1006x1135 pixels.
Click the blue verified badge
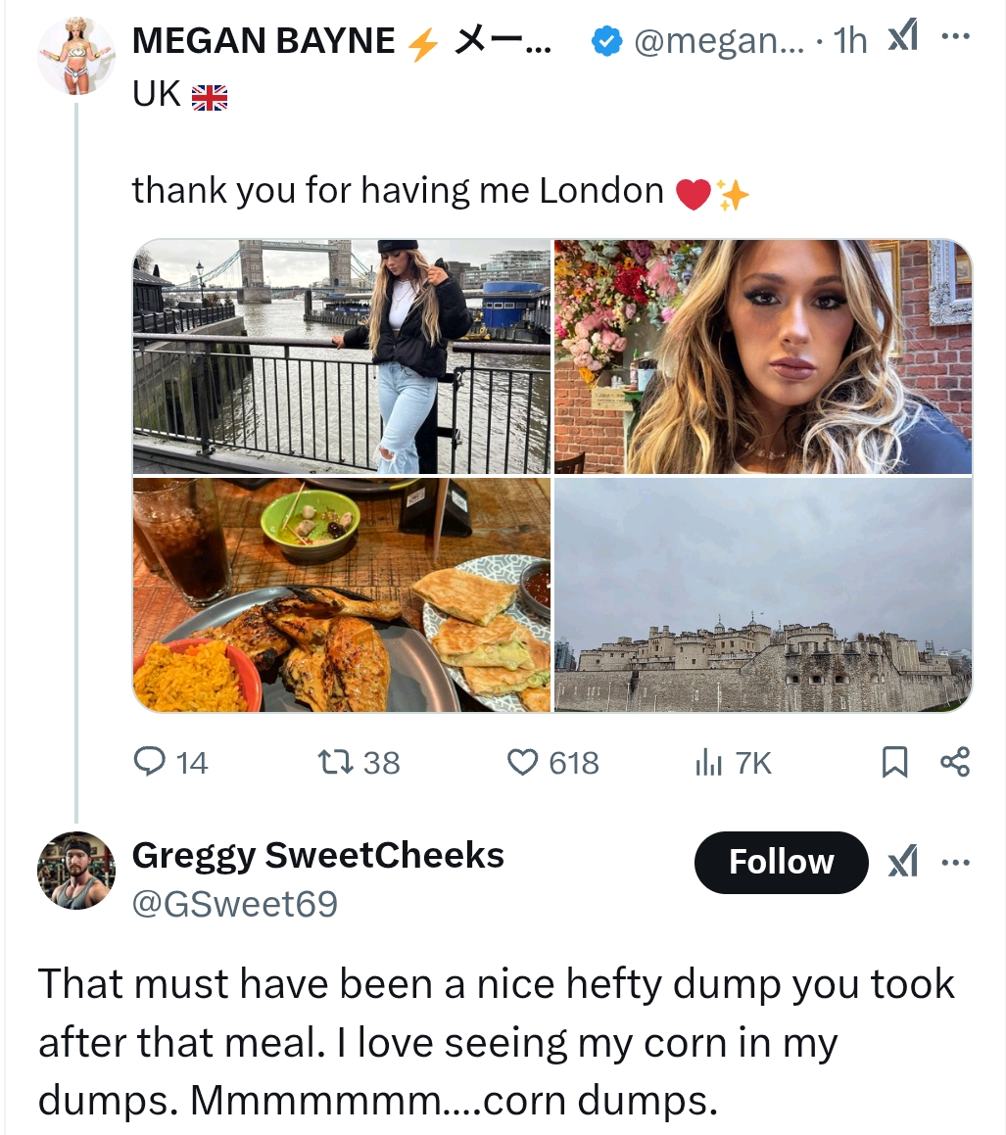tap(609, 40)
